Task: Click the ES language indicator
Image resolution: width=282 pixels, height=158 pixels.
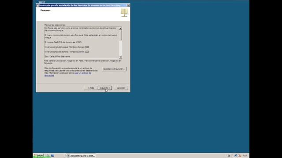Action: tap(229, 156)
